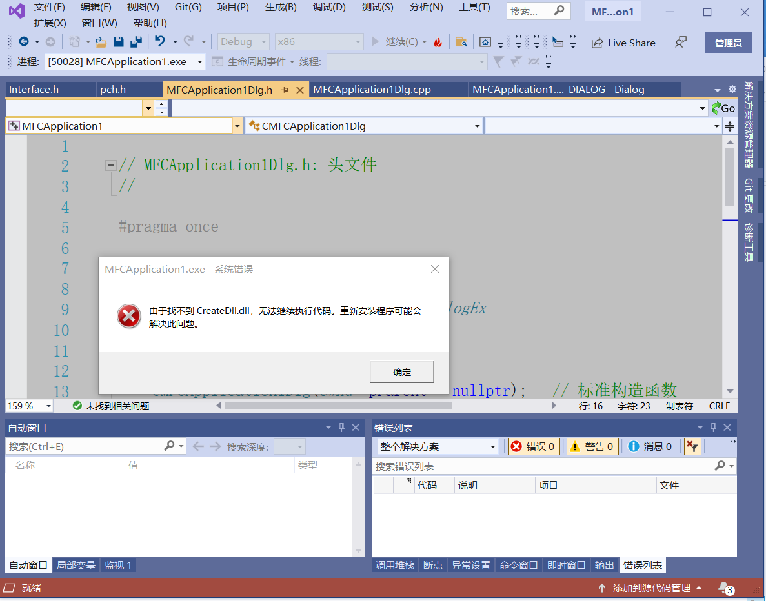The width and height of the screenshot is (766, 601).
Task: Open the zoom level 159 % dropdown
Action: click(x=48, y=406)
